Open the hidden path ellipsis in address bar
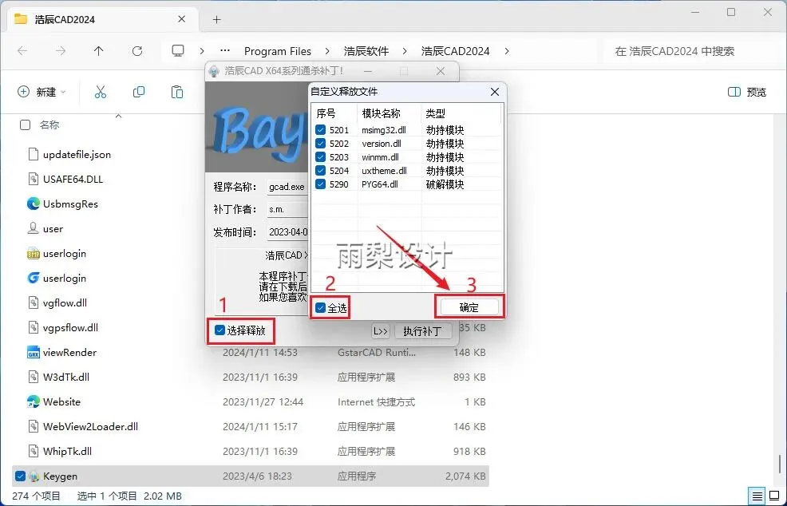 click(x=225, y=51)
